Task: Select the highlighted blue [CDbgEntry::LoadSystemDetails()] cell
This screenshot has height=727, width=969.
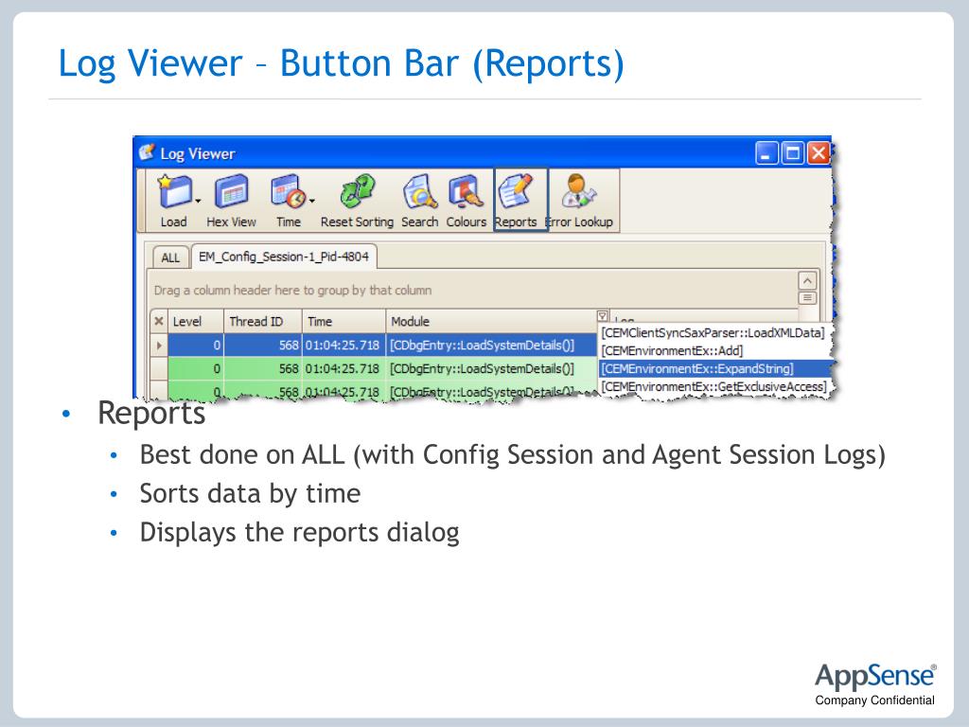Action: 491,345
